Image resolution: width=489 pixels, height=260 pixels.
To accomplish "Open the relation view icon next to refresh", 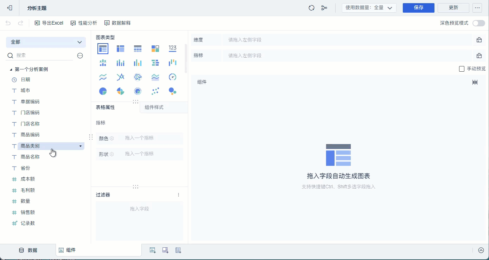I will click(324, 8).
